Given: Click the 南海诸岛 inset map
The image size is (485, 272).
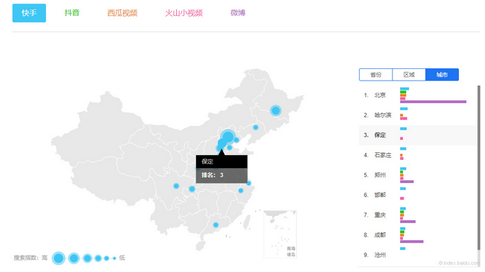Looking at the screenshot, I should (280, 234).
